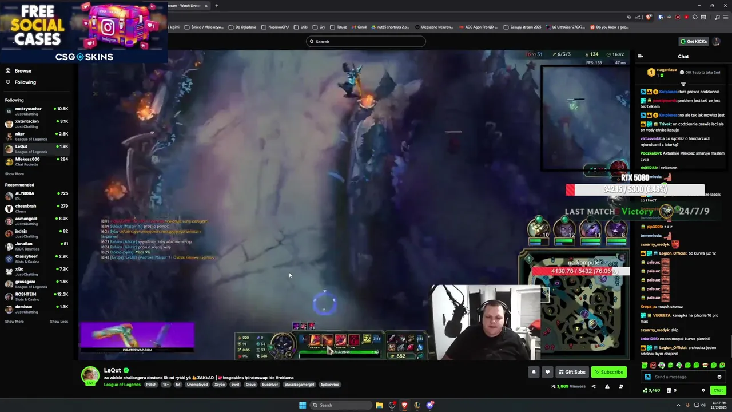Viewport: 732px width, 412px height.
Task: Click asmongold's avatar in Recommended
Action: tap(9, 221)
